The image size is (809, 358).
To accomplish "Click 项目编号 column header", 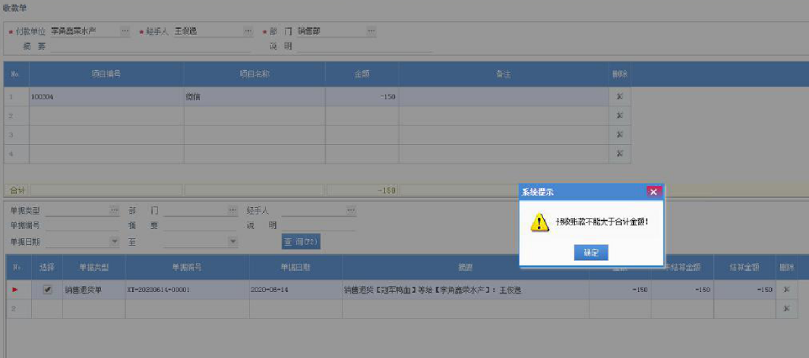I will point(106,74).
